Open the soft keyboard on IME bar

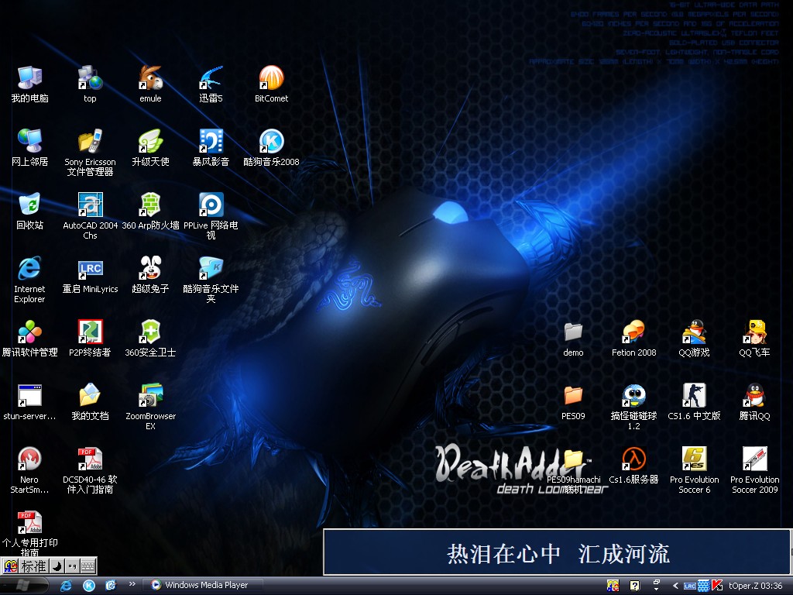(88, 566)
